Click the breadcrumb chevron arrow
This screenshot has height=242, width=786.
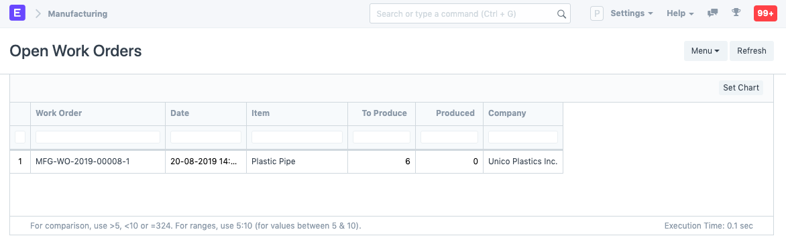(x=38, y=13)
